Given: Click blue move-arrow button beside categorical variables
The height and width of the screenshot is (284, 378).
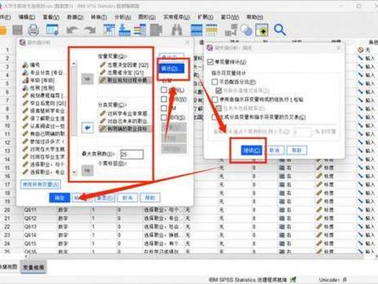Looking at the screenshot, I should [x=87, y=127].
